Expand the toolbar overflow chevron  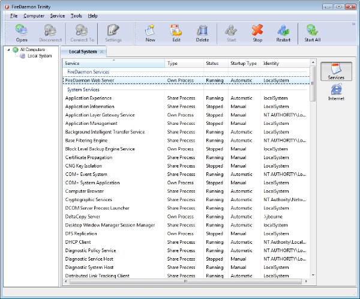coord(353,24)
